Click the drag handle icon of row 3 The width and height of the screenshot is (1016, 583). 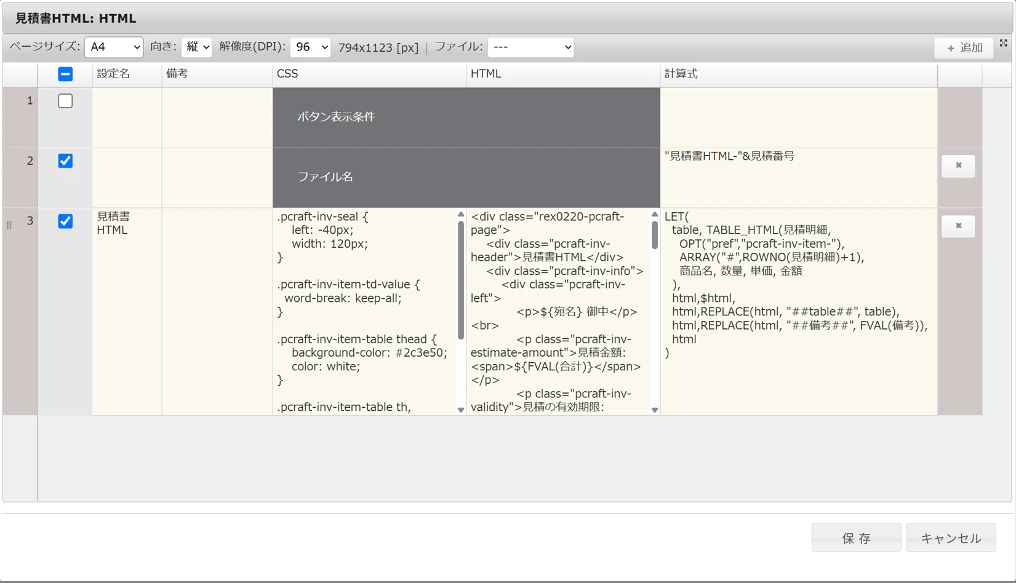9,225
